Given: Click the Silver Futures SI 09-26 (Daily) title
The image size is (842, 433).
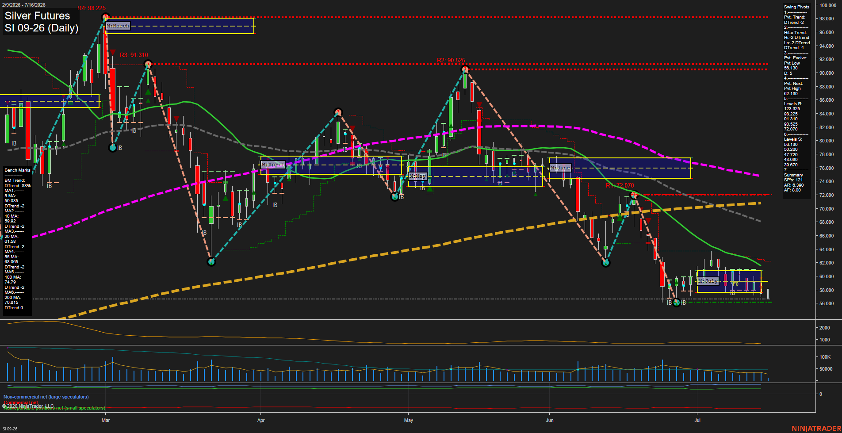Looking at the screenshot, I should 42,22.
